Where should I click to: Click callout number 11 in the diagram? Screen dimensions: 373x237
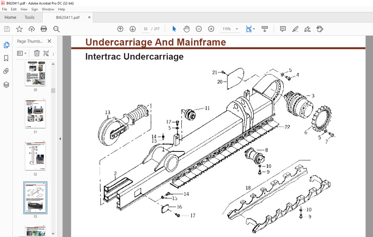coord(207,108)
